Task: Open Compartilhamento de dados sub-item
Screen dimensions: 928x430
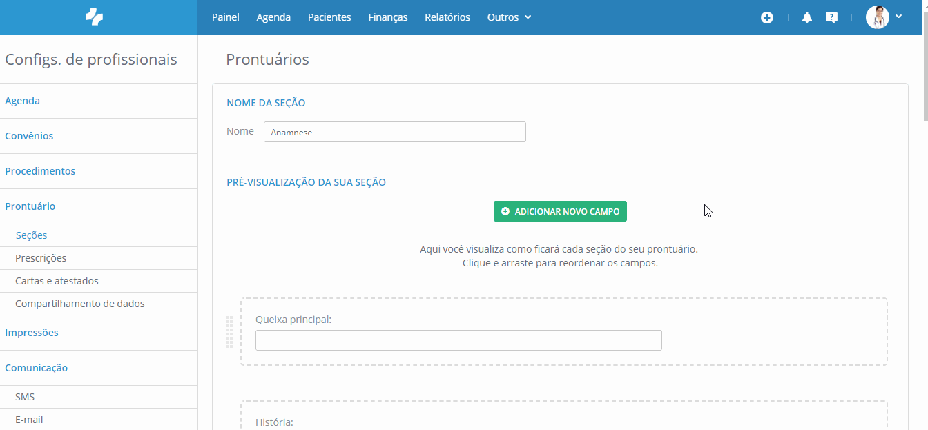Action: pyautogui.click(x=99, y=304)
